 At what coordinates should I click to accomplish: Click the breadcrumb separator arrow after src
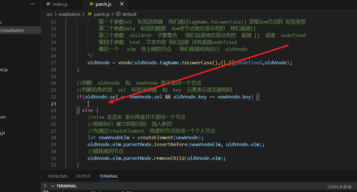55,14
